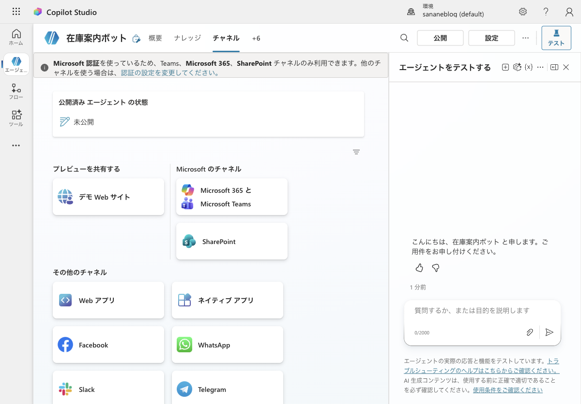Expand the +6 more tabs

tap(256, 38)
